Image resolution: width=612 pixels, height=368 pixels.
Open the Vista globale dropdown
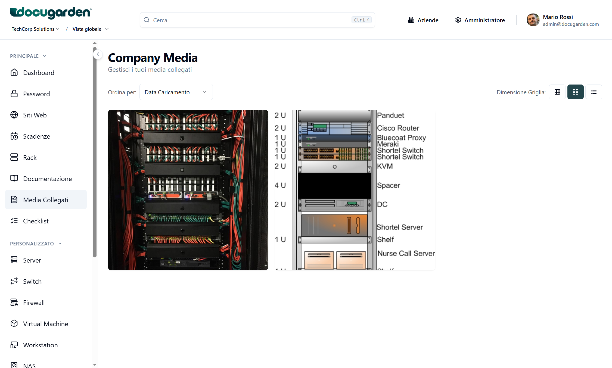(x=91, y=29)
